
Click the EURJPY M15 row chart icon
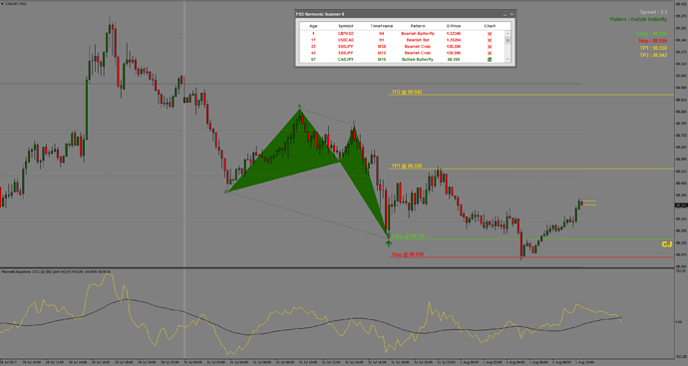click(490, 53)
